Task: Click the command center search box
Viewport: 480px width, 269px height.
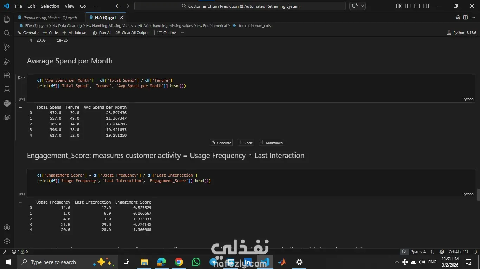Action: [240, 6]
